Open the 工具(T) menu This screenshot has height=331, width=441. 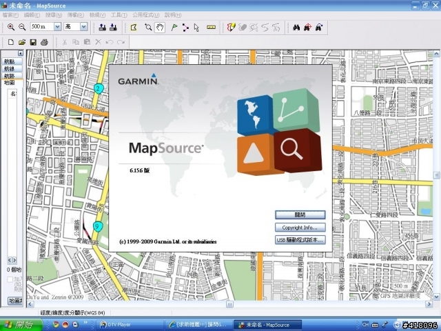(119, 15)
